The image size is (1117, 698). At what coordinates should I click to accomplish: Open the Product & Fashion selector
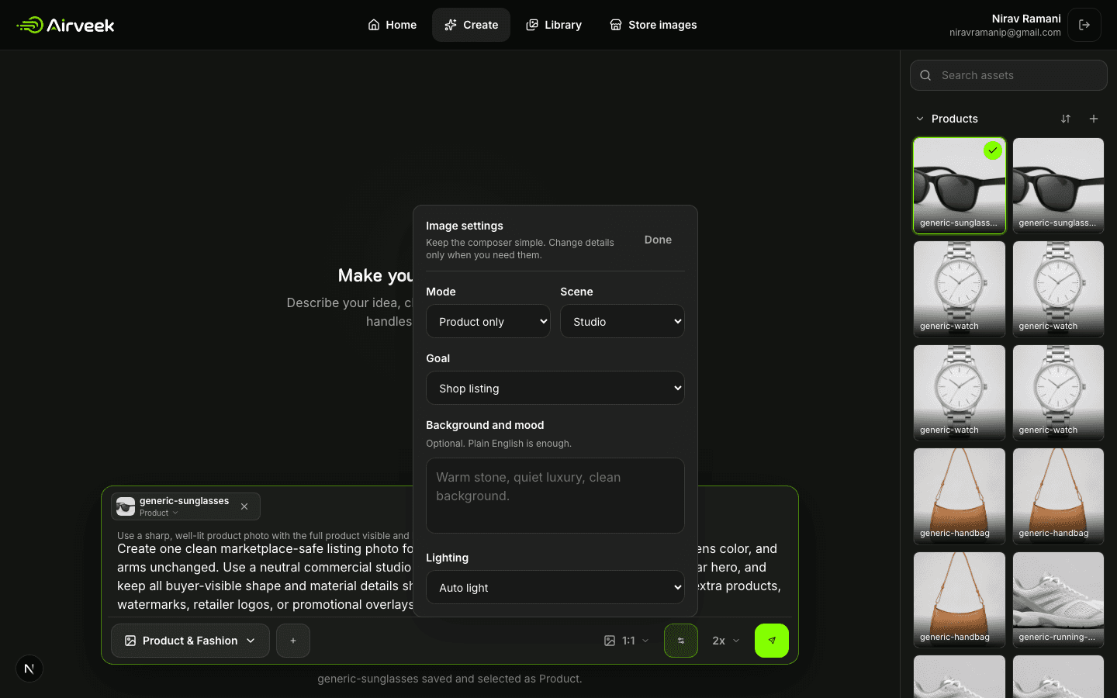pos(190,641)
